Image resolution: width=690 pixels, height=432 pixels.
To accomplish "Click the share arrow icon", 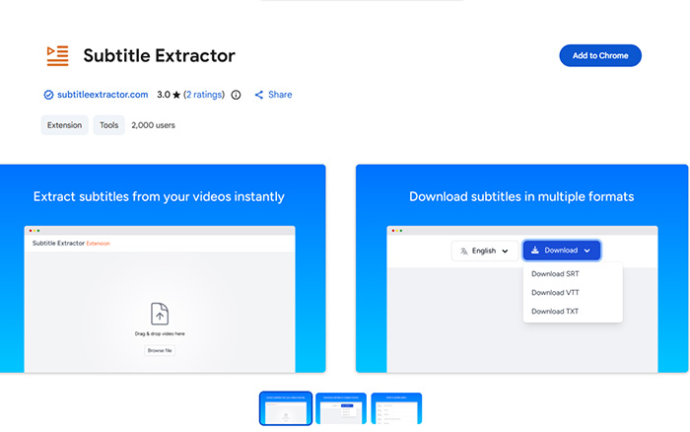I will (259, 95).
